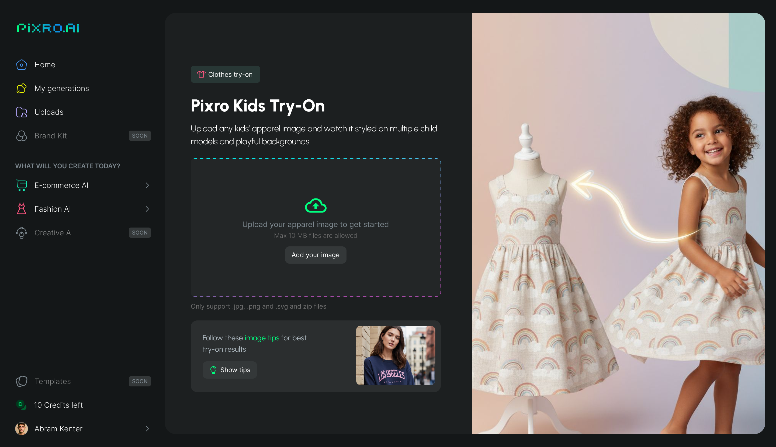This screenshot has height=447, width=776.
Task: Click the Fashion AI dress icon
Action: point(22,209)
